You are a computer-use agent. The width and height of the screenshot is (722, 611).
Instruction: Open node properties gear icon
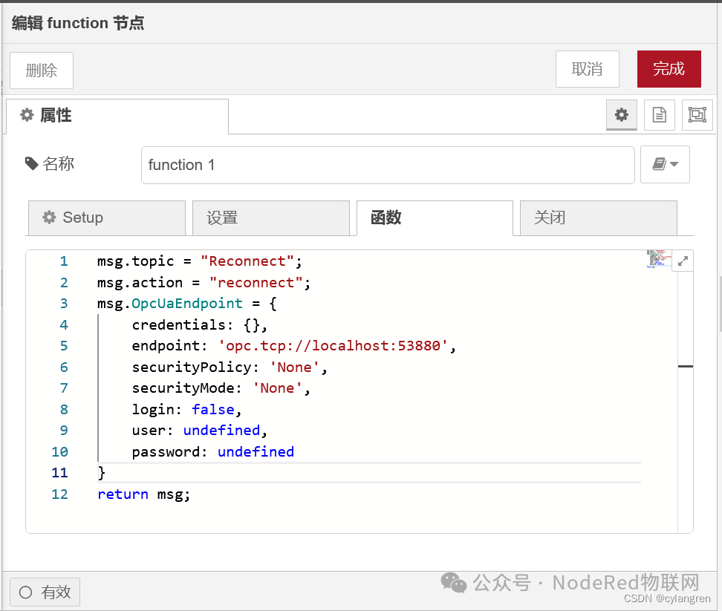(x=622, y=115)
